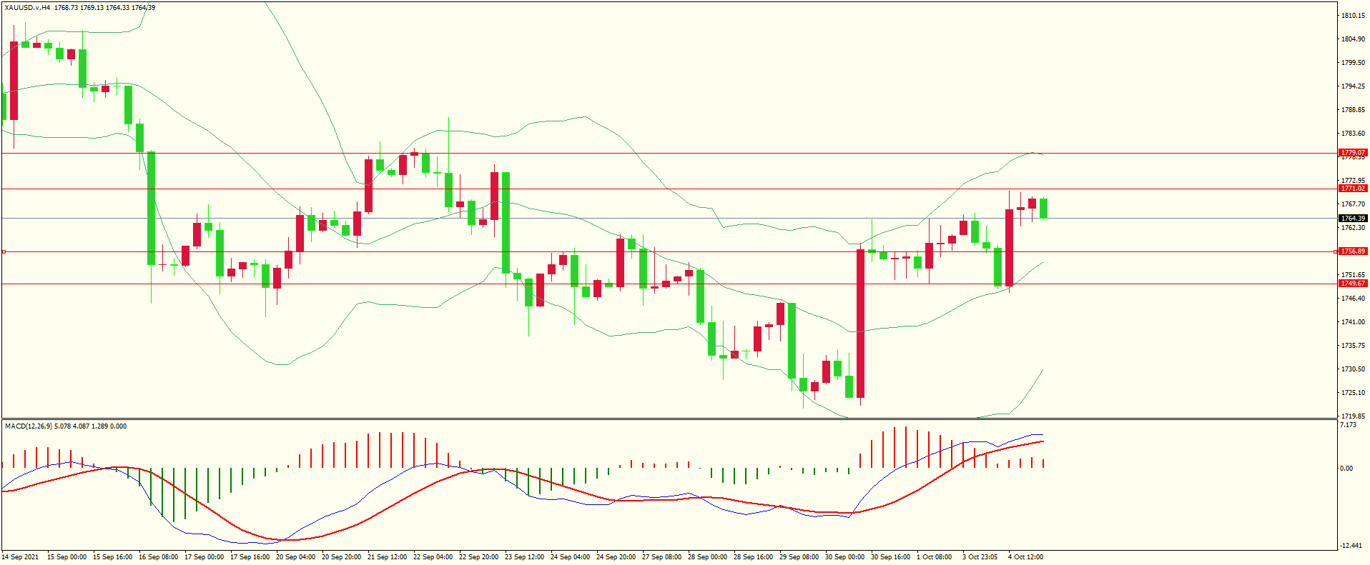This screenshot has height=565, width=1370.
Task: Click the 1719.85 price axis label
Action: coord(1353,416)
